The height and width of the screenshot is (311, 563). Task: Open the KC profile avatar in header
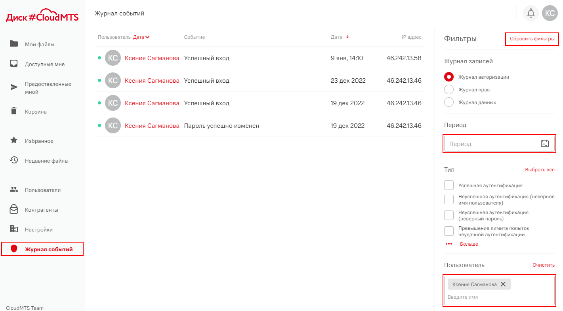(x=550, y=13)
